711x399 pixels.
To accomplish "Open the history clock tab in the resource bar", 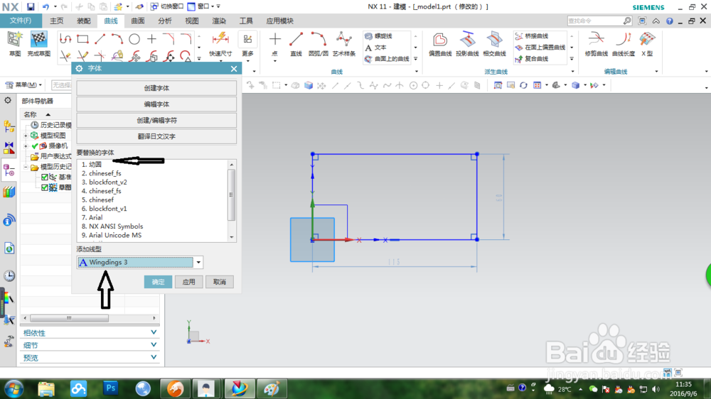I will (9, 275).
